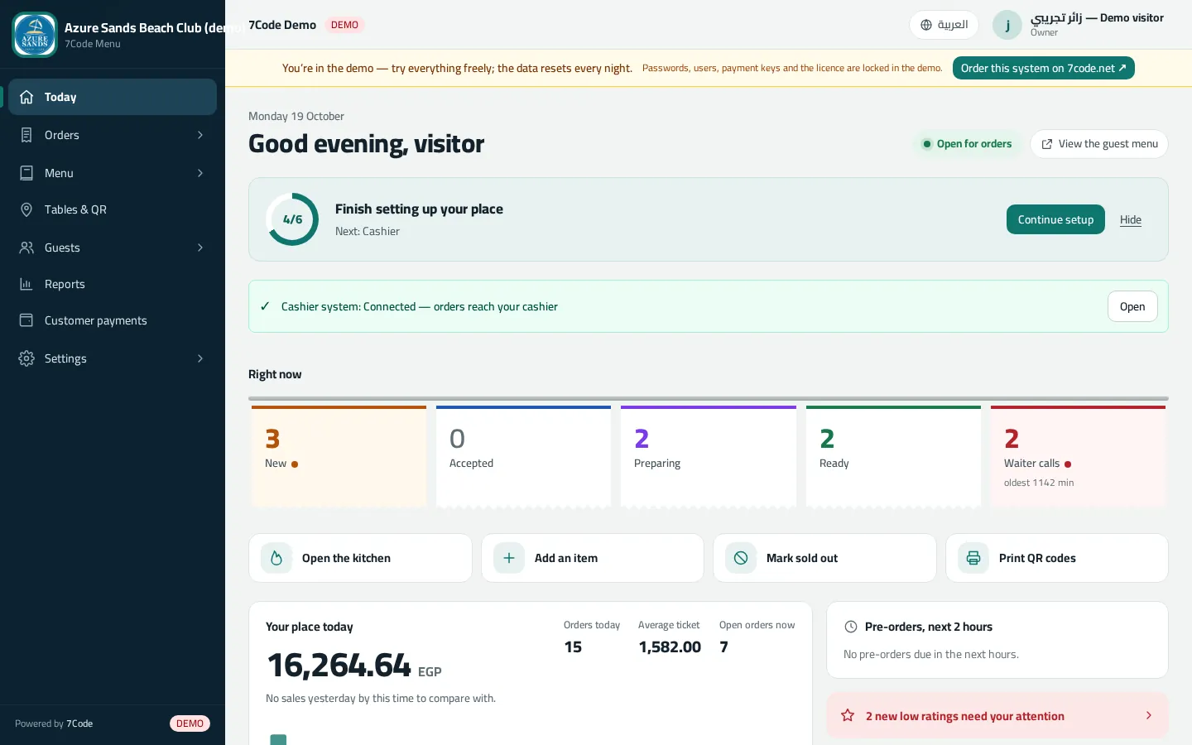The width and height of the screenshot is (1192, 745).
Task: Click the globe icon beside the Arabic language label
Action: coord(926,25)
